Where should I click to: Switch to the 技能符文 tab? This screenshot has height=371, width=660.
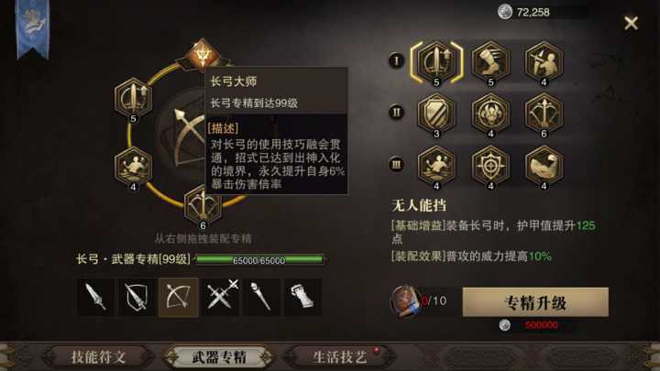point(98,357)
